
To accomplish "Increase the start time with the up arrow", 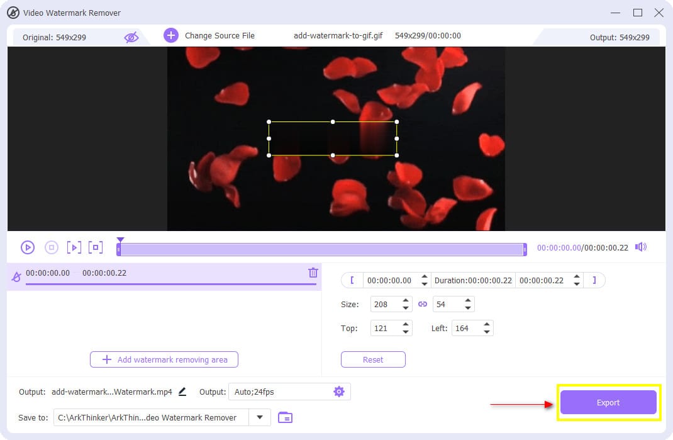I will 424,277.
